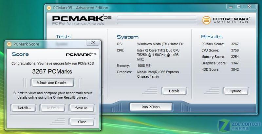Click the PCMark Score value 3267 in Results
Viewport: 262px width, 134px height.
235,44
